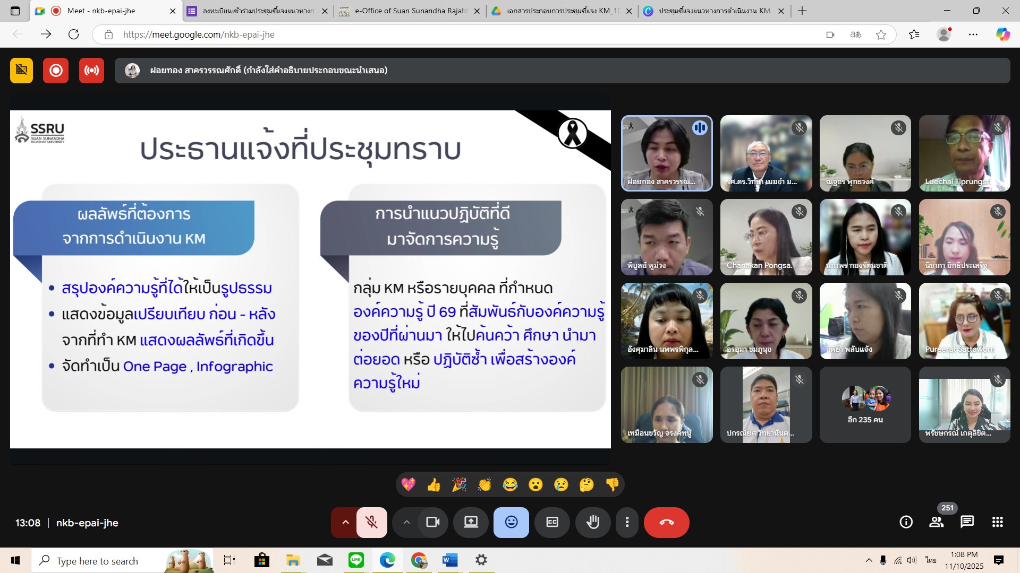The height and width of the screenshot is (573, 1020).
Task: Toggle the muted microphone button
Action: pos(371,523)
